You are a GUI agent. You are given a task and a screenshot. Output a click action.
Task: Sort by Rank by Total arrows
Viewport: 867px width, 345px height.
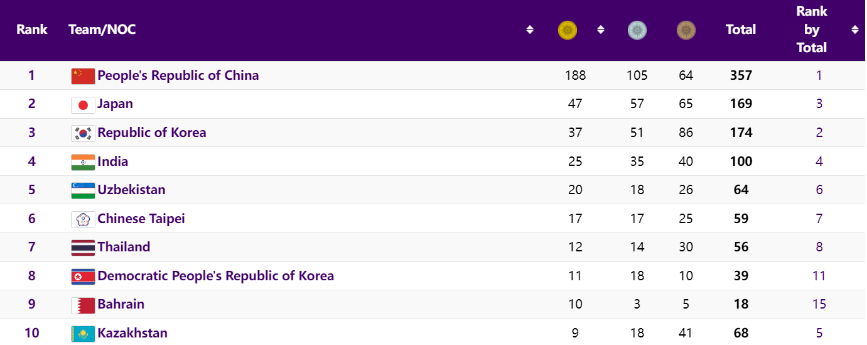tap(854, 30)
